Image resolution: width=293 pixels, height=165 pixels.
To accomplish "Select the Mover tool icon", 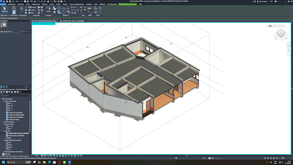I will (x=54, y=12).
